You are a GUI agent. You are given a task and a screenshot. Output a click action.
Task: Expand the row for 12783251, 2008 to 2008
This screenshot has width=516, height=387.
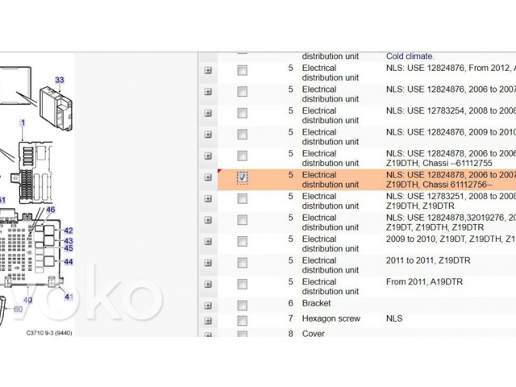coord(208,199)
